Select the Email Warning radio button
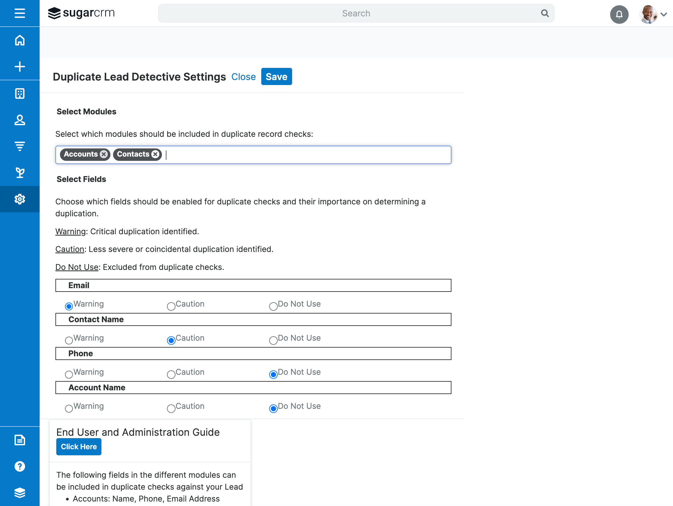673x506 pixels. [69, 306]
